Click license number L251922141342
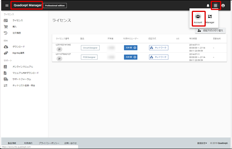Image resolution: width=232 pixels, height=149 pixels. click(63, 45)
